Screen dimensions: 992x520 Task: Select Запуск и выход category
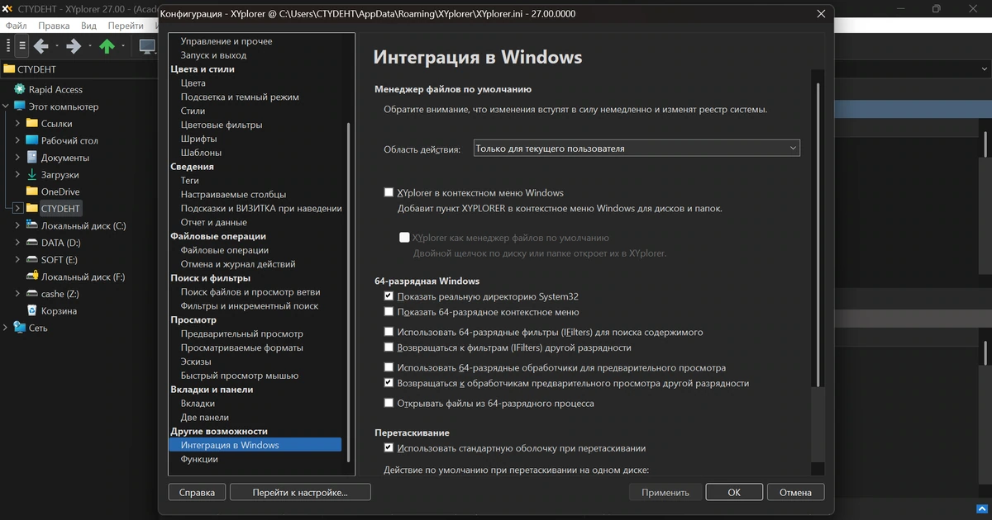213,55
